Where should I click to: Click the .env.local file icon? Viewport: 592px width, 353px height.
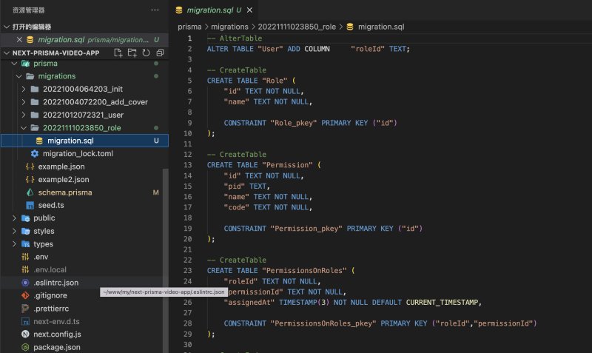[25, 269]
